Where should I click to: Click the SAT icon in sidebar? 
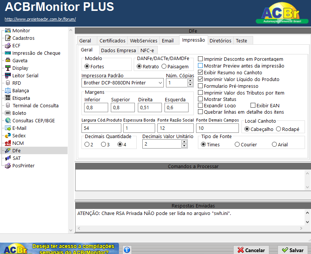tap(8, 158)
